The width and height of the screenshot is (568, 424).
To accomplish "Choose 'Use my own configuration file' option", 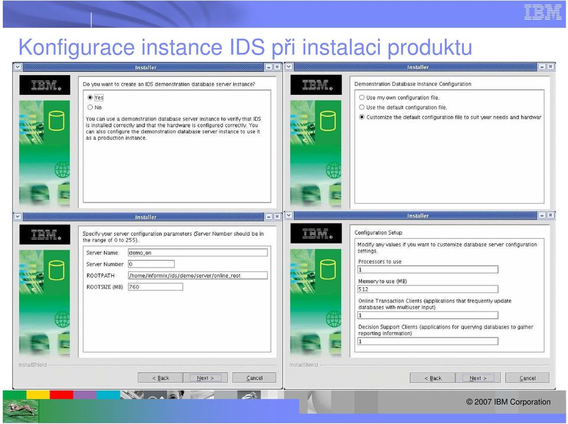I will tap(362, 98).
